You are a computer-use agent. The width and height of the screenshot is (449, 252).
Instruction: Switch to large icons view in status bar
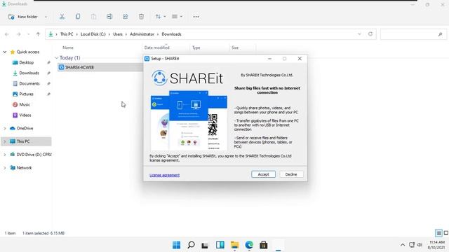coord(446,233)
